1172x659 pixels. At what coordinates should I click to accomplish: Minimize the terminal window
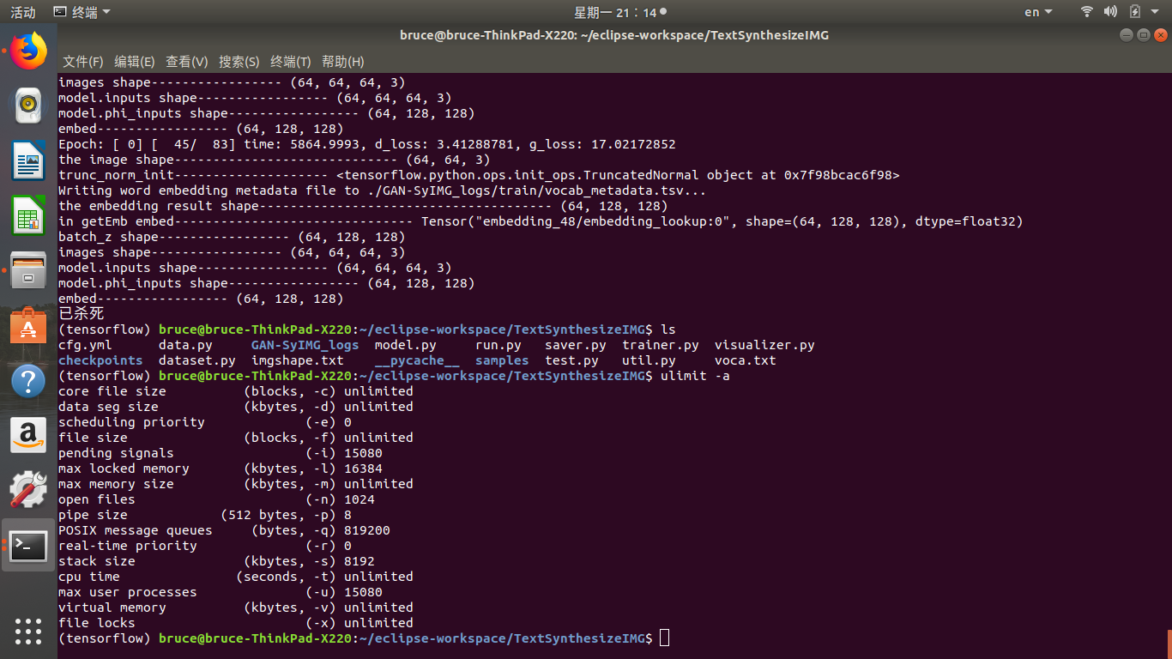point(1127,35)
